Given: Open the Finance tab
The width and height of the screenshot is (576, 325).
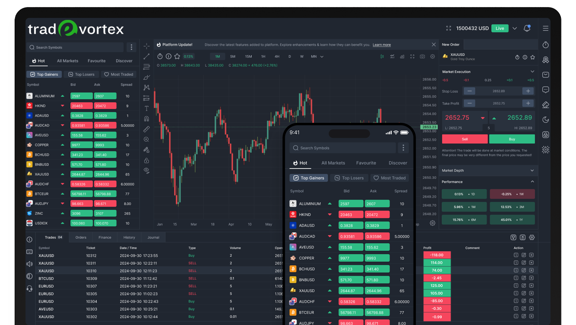Looking at the screenshot, I should (105, 237).
